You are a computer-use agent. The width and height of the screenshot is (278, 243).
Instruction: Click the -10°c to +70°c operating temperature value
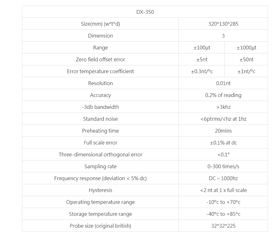pos(223,202)
